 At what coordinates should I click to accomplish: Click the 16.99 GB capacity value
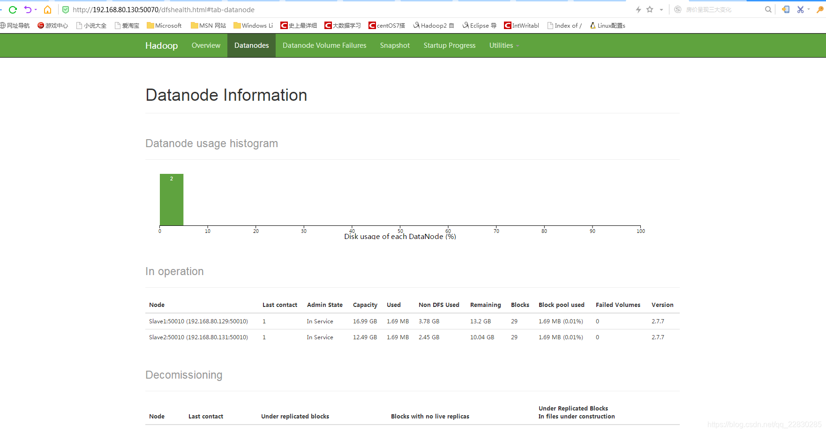(x=365, y=321)
